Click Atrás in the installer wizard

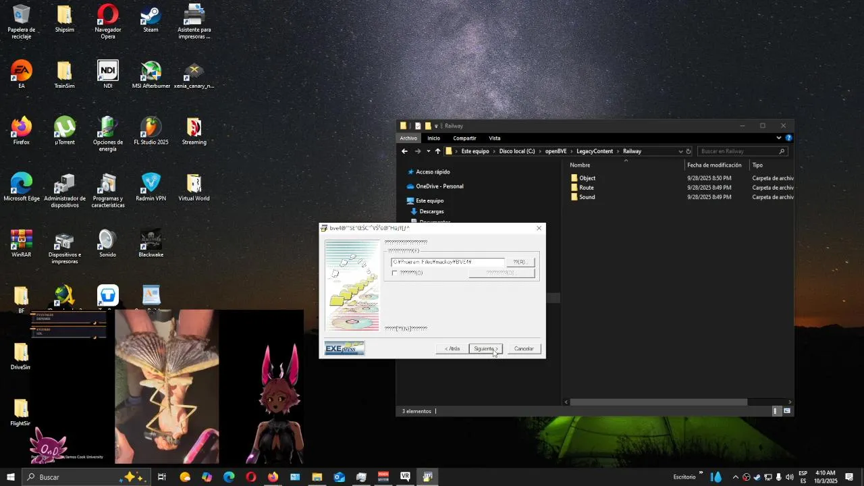pos(452,349)
